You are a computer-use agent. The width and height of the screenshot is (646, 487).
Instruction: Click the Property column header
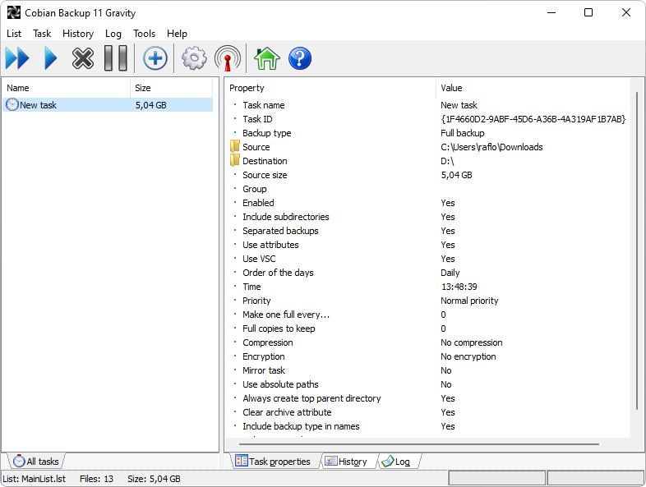coord(330,88)
